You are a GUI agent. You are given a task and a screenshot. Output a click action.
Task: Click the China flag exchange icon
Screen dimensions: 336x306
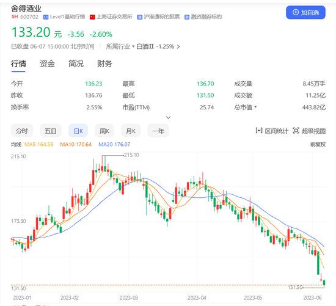pos(92,17)
